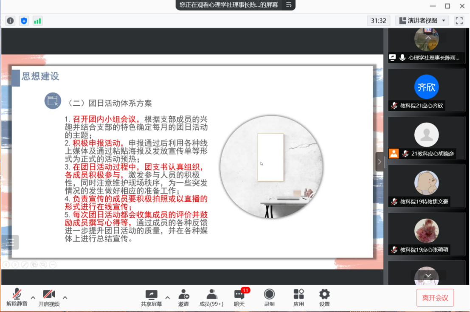Open the 演讲者视图 view dropdown
This screenshot has height=312, width=470.
pos(422,20)
